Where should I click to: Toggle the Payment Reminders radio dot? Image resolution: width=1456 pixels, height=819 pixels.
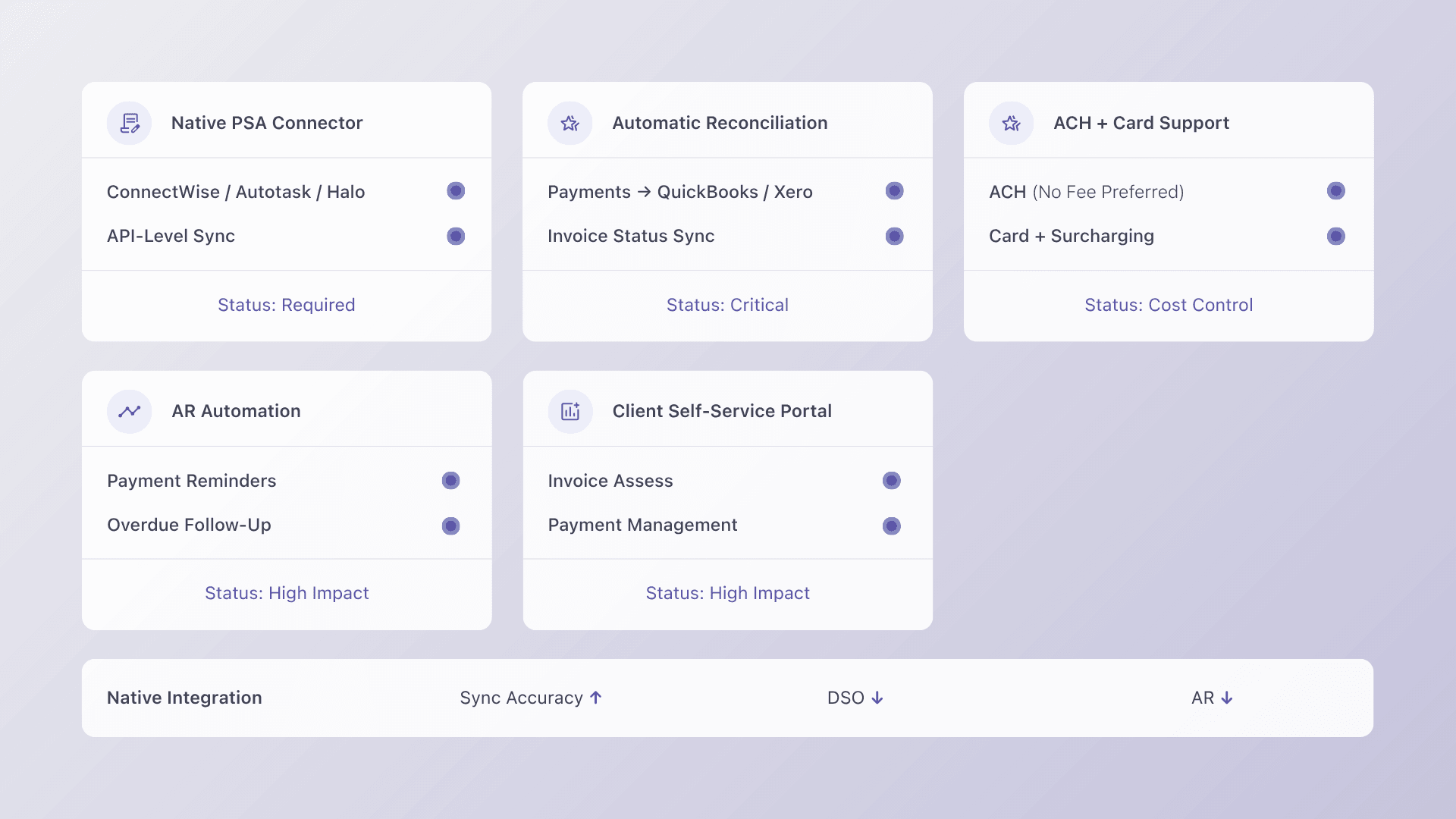click(451, 481)
